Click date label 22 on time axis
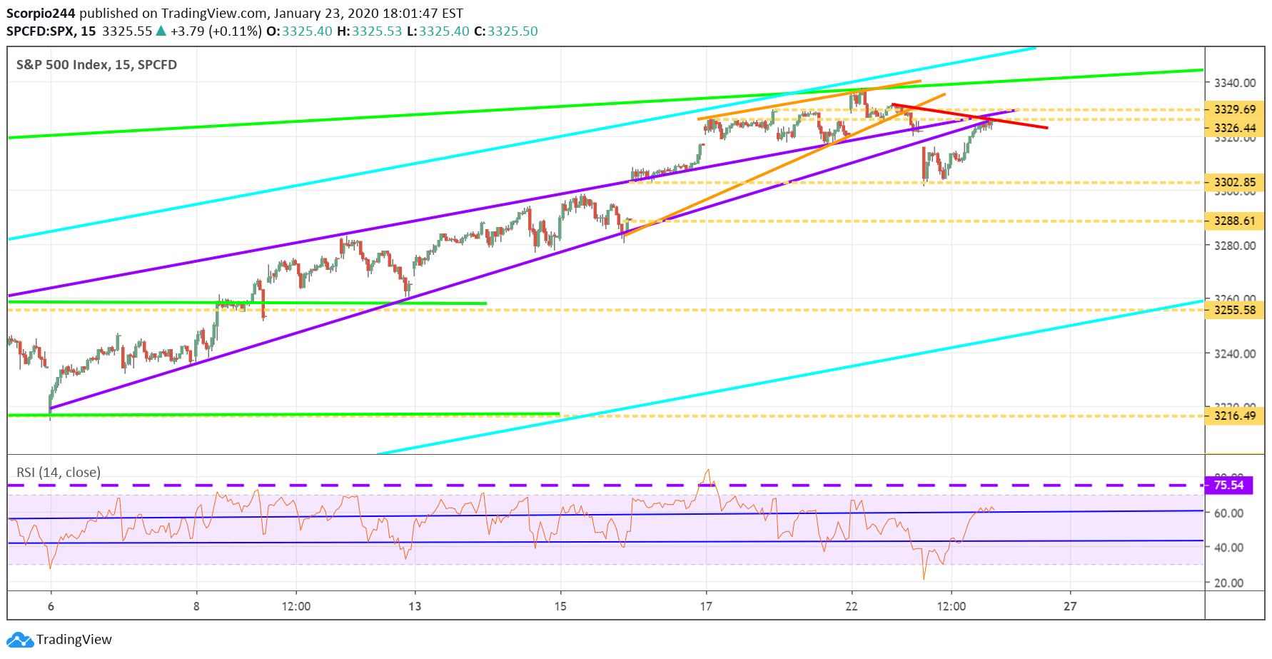1272x659 pixels. click(x=852, y=606)
